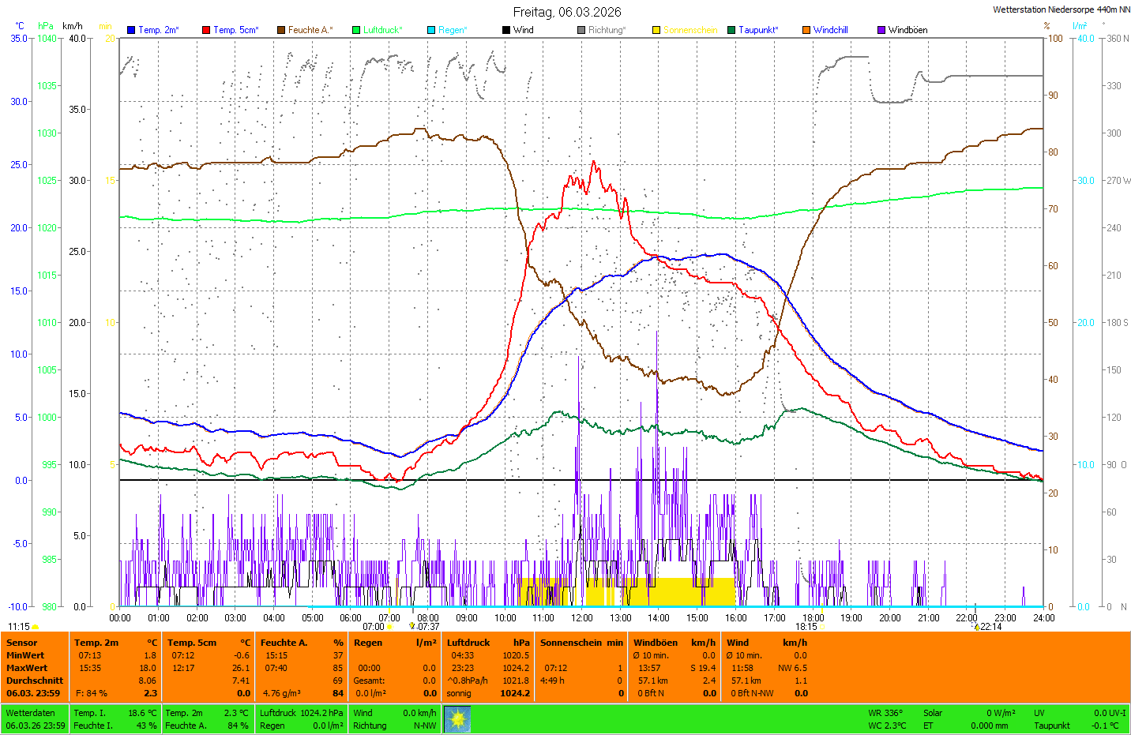Click the cyan Regen legend square
Image resolution: width=1131 pixels, height=735 pixels.
tap(431, 30)
